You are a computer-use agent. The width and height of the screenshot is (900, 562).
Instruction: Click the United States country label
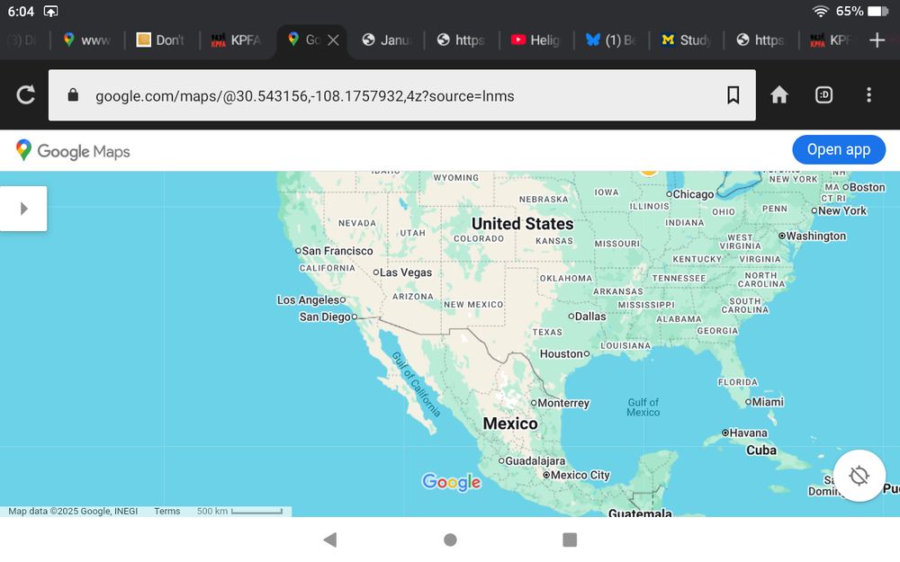point(522,224)
